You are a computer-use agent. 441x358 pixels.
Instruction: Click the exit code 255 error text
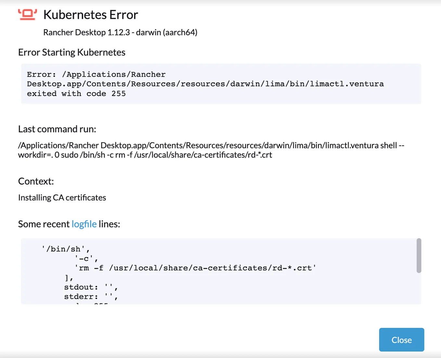point(76,93)
